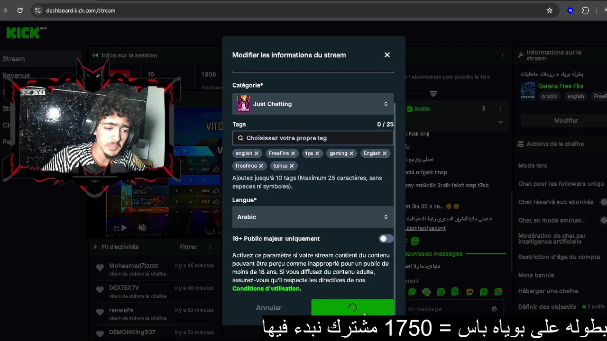This screenshot has width=607, height=341.
Task: Close the Modifier les informations dialog
Action: (387, 55)
